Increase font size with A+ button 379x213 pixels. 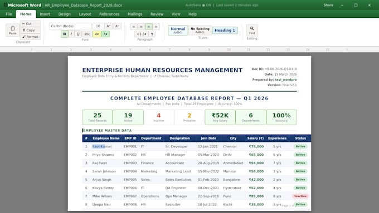click(109, 26)
